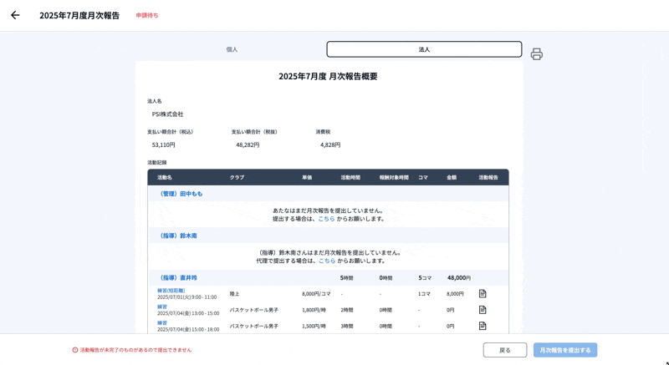Open the 練習(短距離) activity link
The width and height of the screenshot is (669, 365).
pos(171,290)
